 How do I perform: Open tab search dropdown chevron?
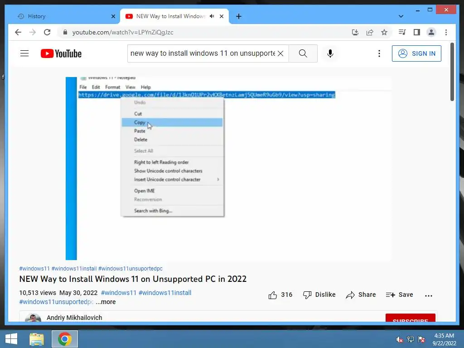pos(401,16)
